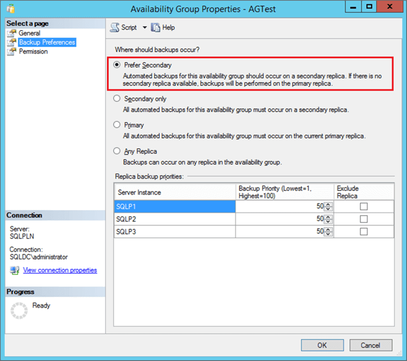Select the SQLP2 server instance row

[174, 219]
